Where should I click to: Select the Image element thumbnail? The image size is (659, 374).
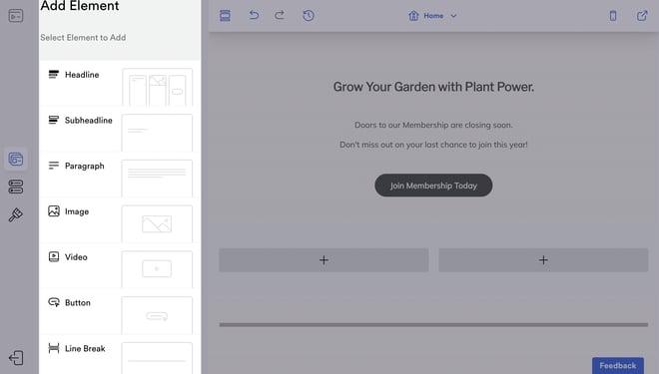click(x=157, y=223)
